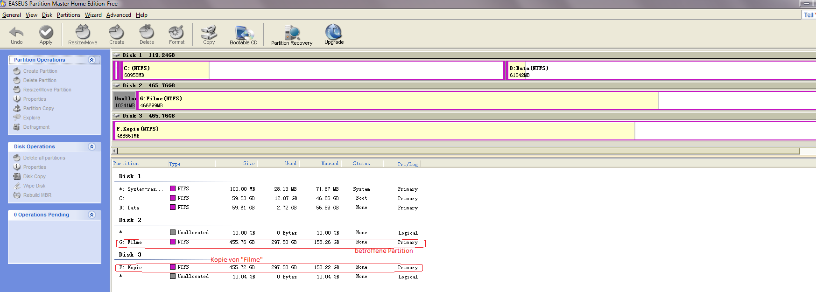The image size is (816, 292).
Task: Open Properties under Partition Operations
Action: point(35,99)
